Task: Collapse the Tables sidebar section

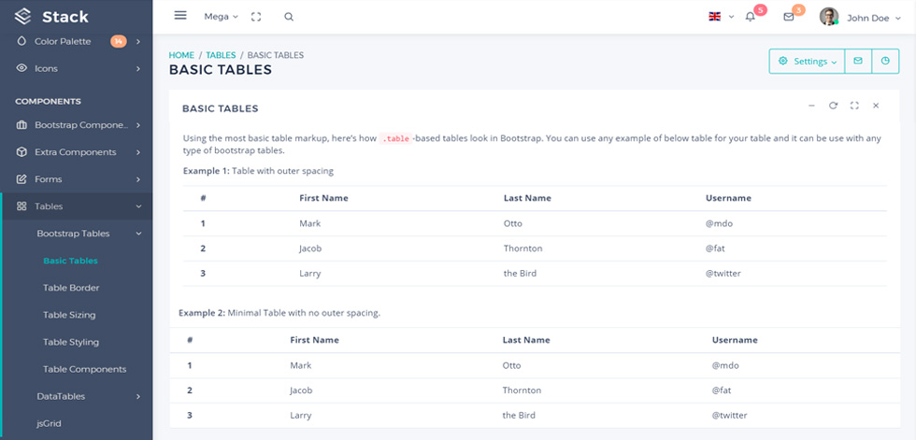Action: click(77, 206)
